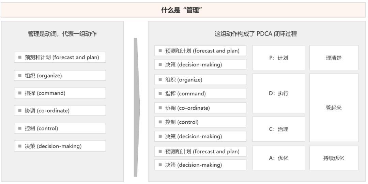Select 协调 (co-ordinate) box in left list

point(60,111)
